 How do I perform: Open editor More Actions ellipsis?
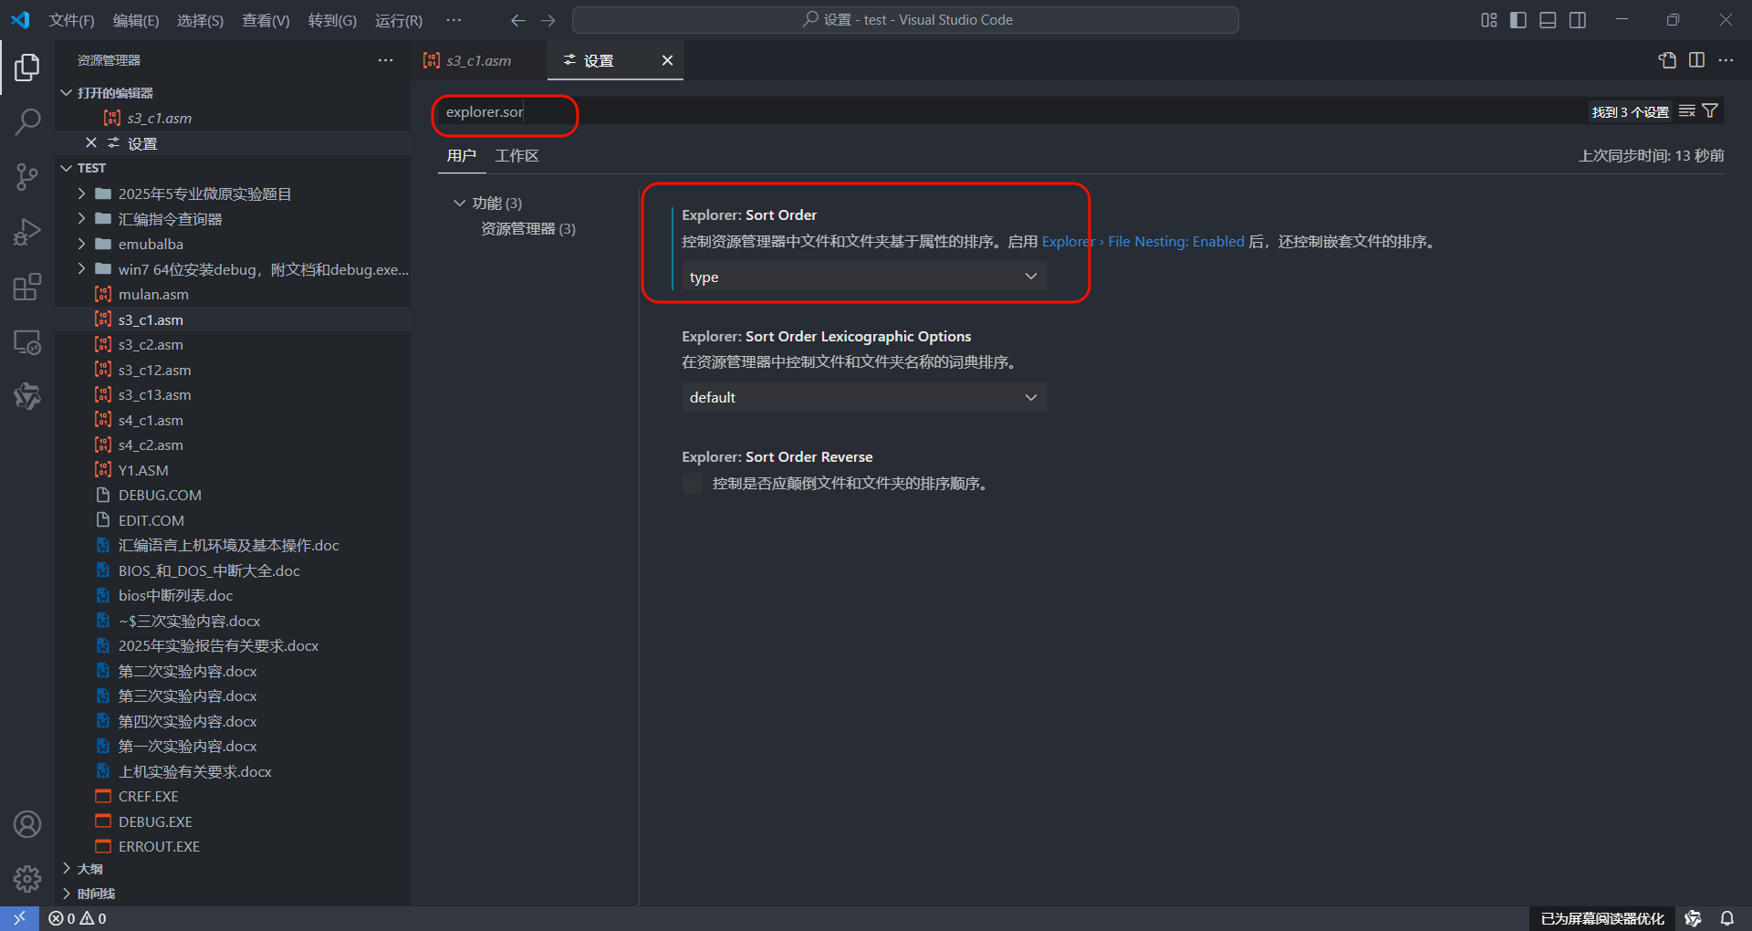click(1726, 60)
